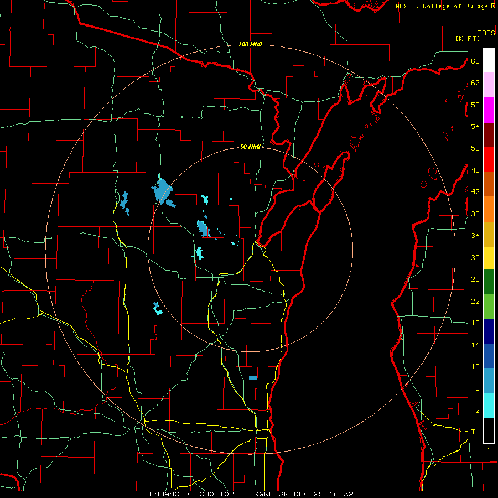The width and height of the screenshot is (498, 498).
Task: Pick the yellow legend color block
Action: point(489,257)
